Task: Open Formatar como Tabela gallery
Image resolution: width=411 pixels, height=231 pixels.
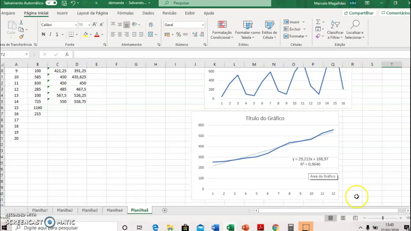Action: 248,30
